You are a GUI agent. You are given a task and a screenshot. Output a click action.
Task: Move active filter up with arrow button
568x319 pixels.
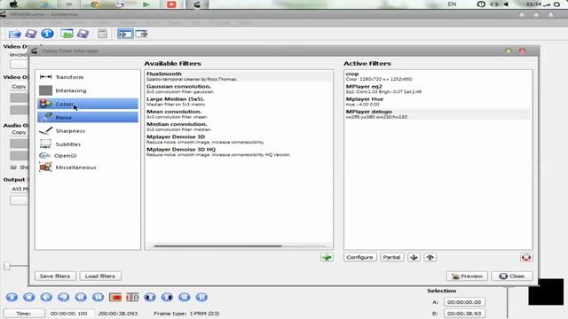coord(430,257)
